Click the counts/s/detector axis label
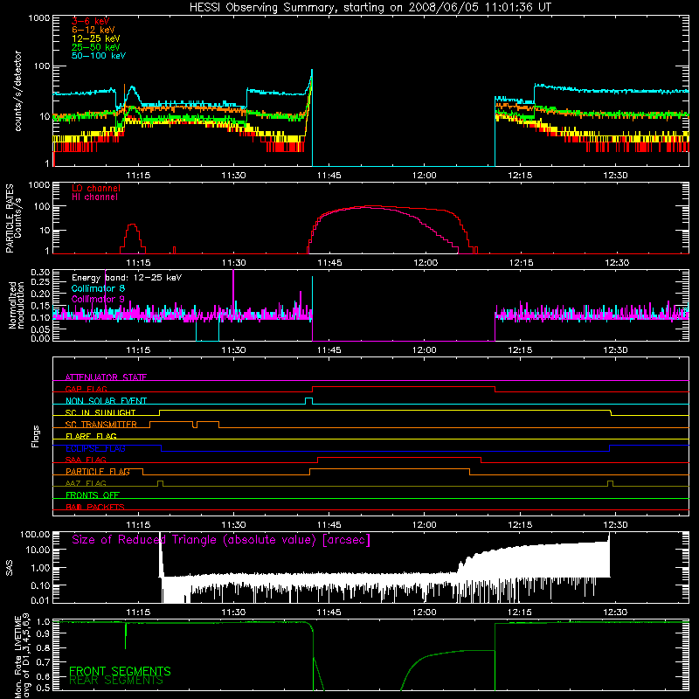699x699 pixels. [18, 91]
